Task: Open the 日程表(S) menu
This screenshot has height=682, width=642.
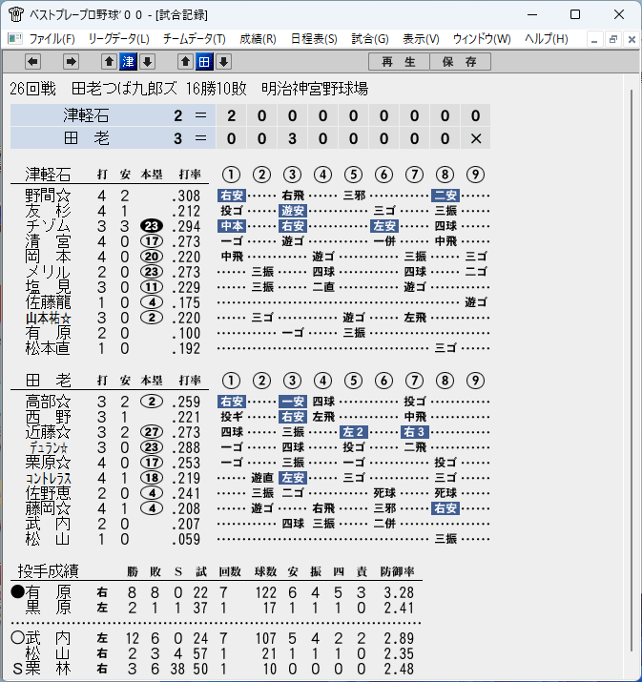Action: click(314, 39)
